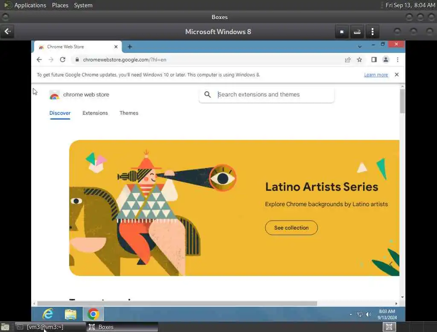The image size is (437, 332).
Task: Switch to the vm3@vm3 terminal task
Action: (x=50, y=327)
